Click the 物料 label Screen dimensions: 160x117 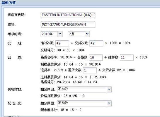pyautogui.click(x=12, y=25)
